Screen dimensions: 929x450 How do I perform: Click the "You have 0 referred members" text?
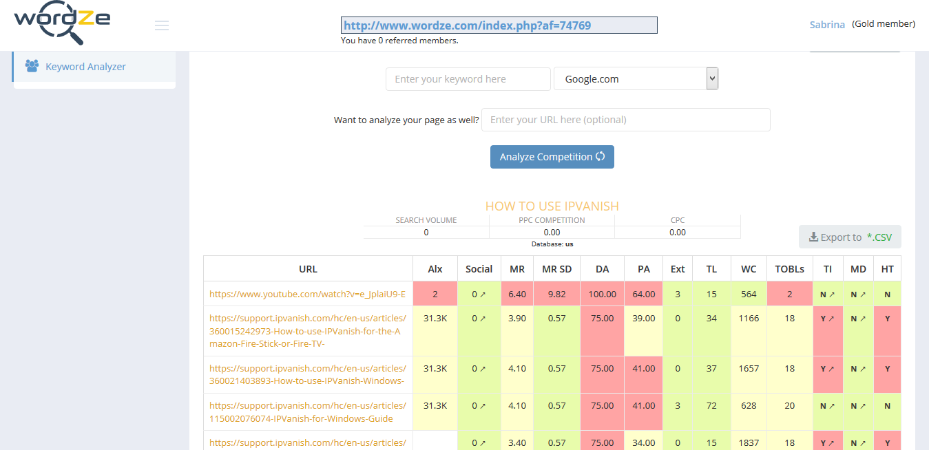click(399, 41)
